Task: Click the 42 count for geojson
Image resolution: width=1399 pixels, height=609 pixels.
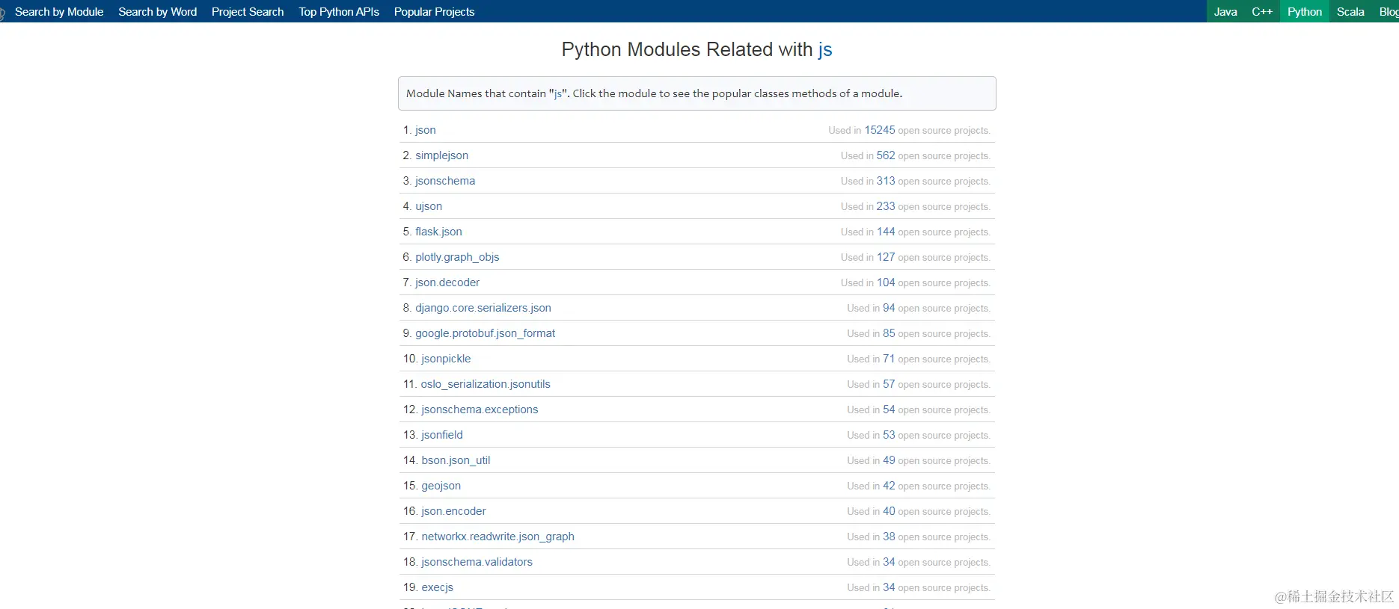Action: tap(889, 486)
